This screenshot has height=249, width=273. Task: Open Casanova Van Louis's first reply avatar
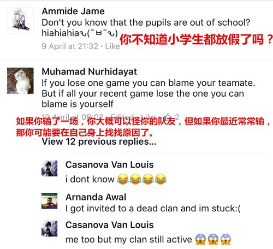(49, 168)
